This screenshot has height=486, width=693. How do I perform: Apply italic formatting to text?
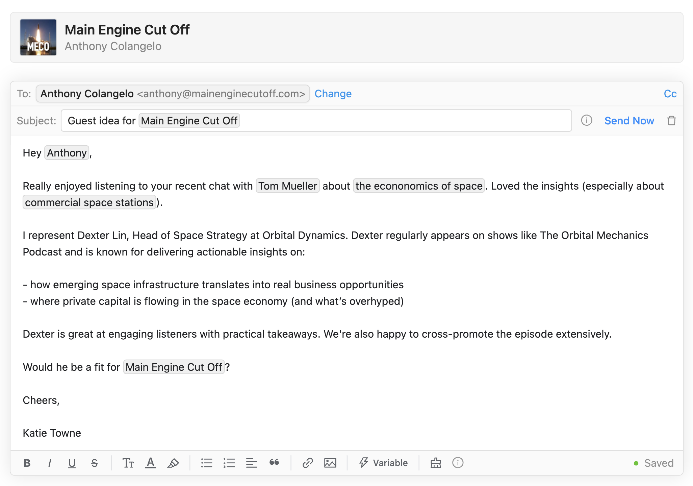pyautogui.click(x=50, y=463)
